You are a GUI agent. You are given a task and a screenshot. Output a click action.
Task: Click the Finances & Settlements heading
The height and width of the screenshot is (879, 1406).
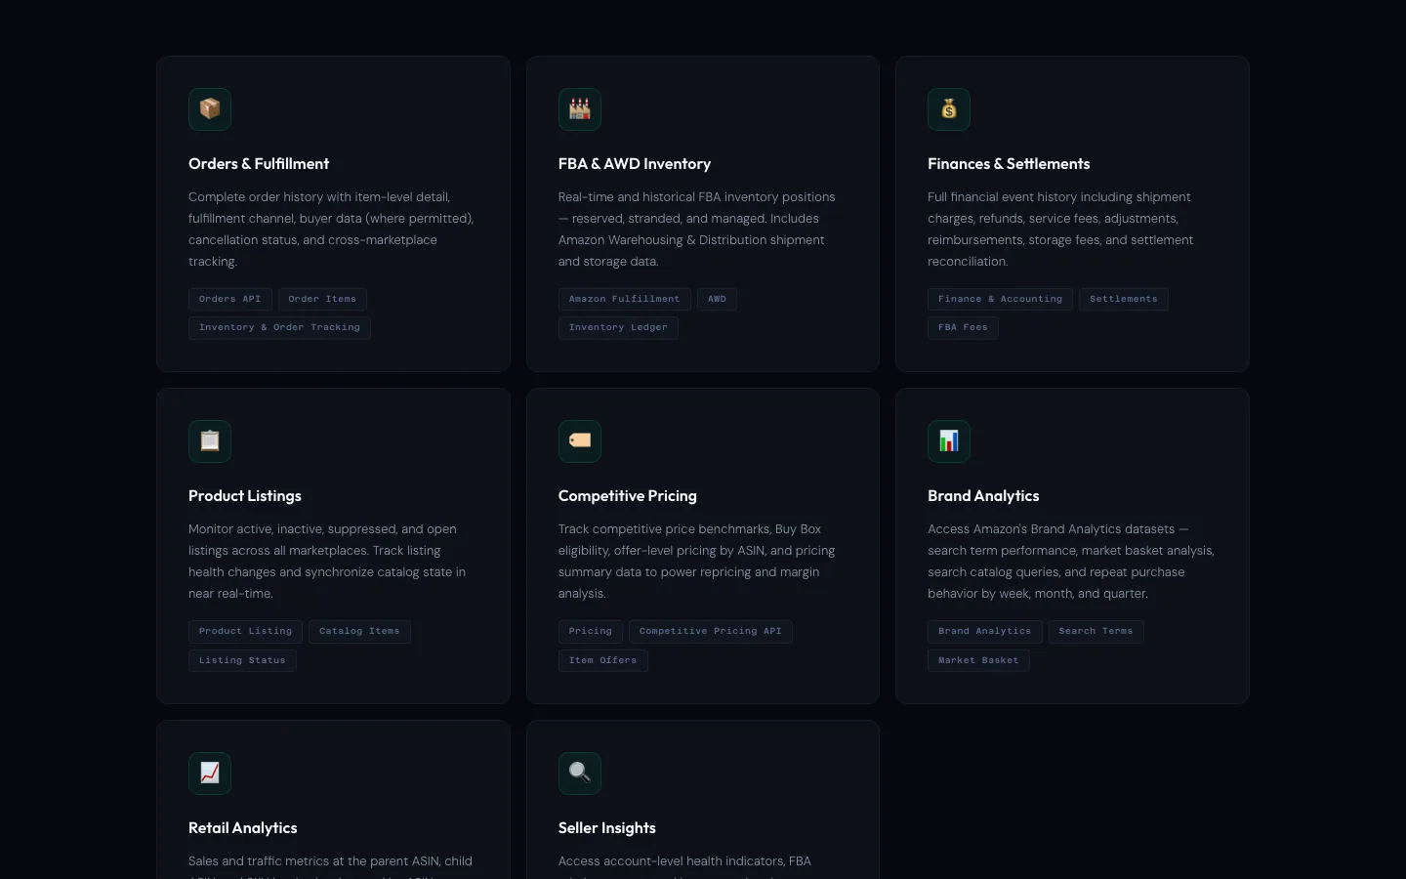point(1009,164)
